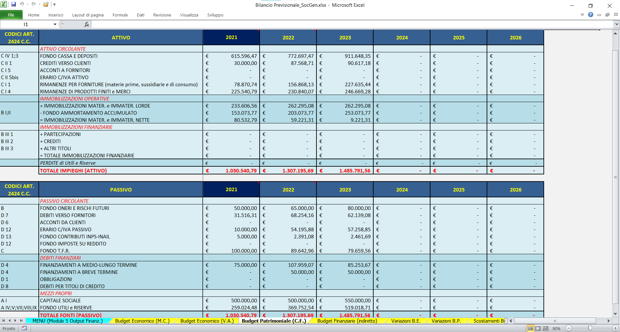Switch to MENU (Modulo 5 Output Finanz.) sheet
This screenshot has width=620, height=332.
click(x=67, y=321)
